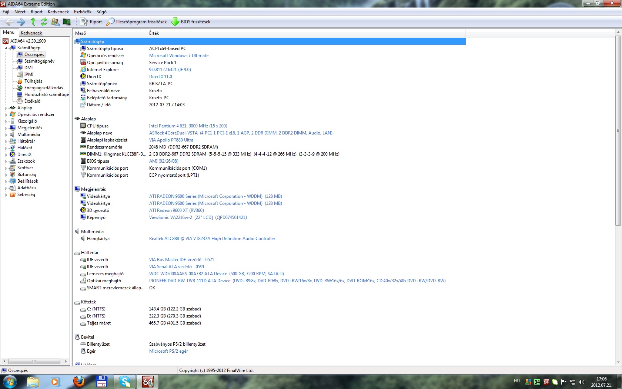Expand the DirectX tree node
622x389 pixels.
click(x=6, y=155)
